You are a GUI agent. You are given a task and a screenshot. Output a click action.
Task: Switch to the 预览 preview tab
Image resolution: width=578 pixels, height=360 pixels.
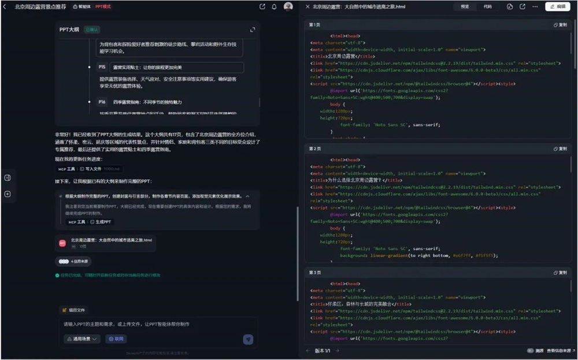coord(465,6)
